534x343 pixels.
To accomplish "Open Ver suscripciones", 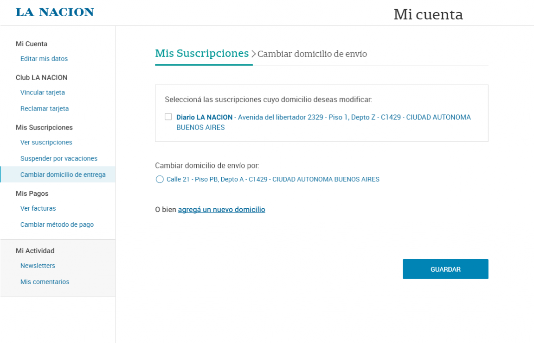I will 46,143.
